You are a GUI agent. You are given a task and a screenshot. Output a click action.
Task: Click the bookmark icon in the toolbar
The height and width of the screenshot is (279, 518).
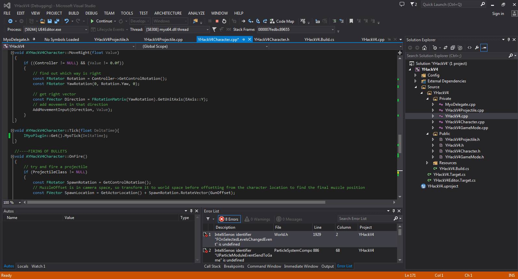(351, 21)
